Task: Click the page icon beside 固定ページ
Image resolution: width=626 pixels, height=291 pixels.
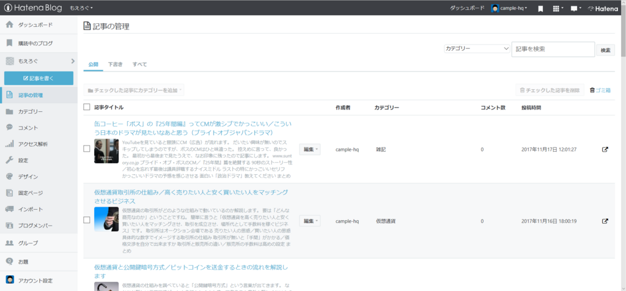Action: (10, 193)
